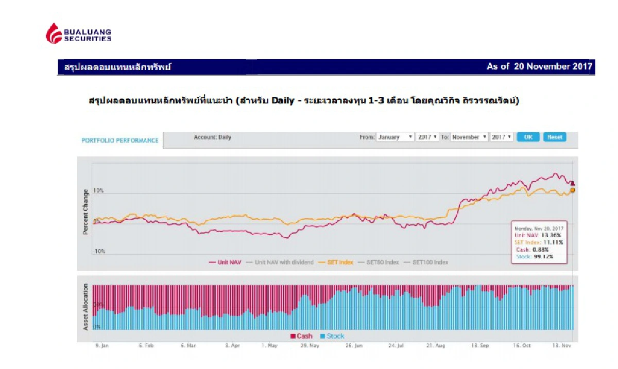This screenshot has height=369, width=618.
Task: Toggle the Stock allocation legend item
Action: point(332,336)
